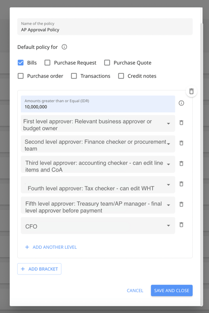The height and width of the screenshot is (313, 209).
Task: Check the Transactions checkbox
Action: [x=74, y=76]
